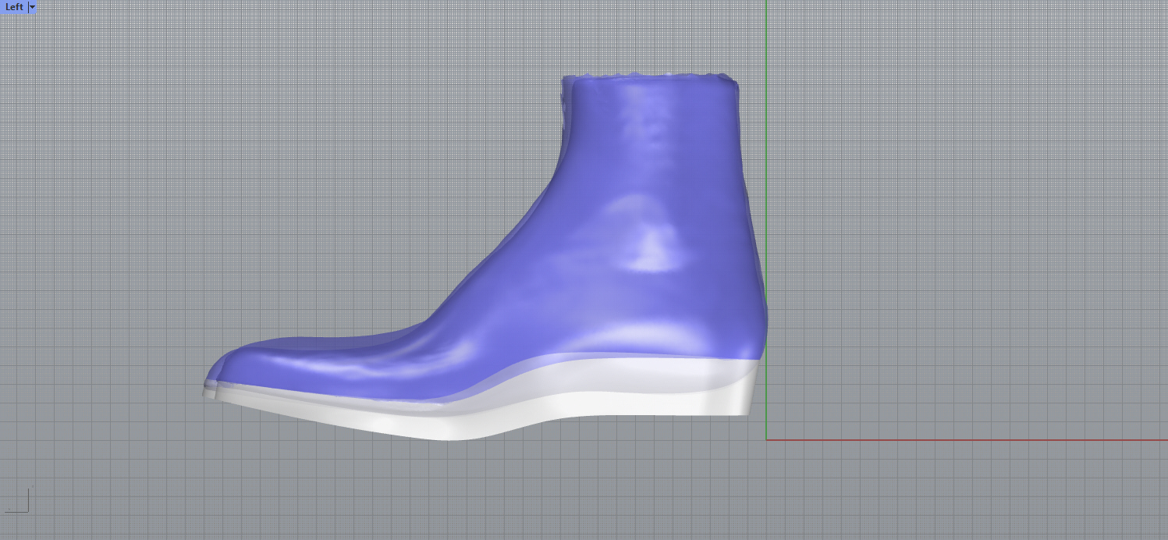Image resolution: width=1168 pixels, height=540 pixels.
Task: Click the heel end of the white sole
Action: pyautogui.click(x=745, y=398)
